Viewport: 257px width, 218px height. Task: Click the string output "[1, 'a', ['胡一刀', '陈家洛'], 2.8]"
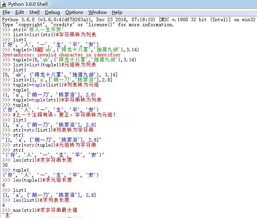pyautogui.click(x=52, y=140)
